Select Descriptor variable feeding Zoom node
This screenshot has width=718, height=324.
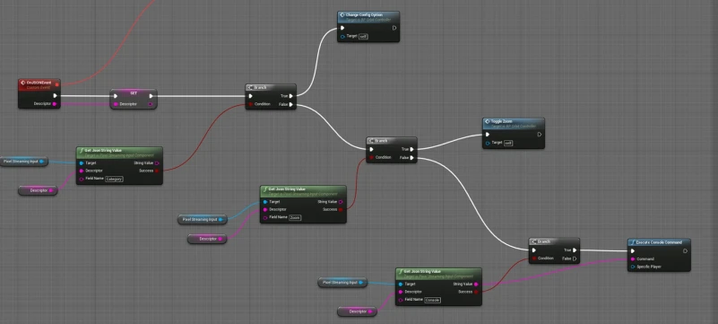[x=207, y=239]
